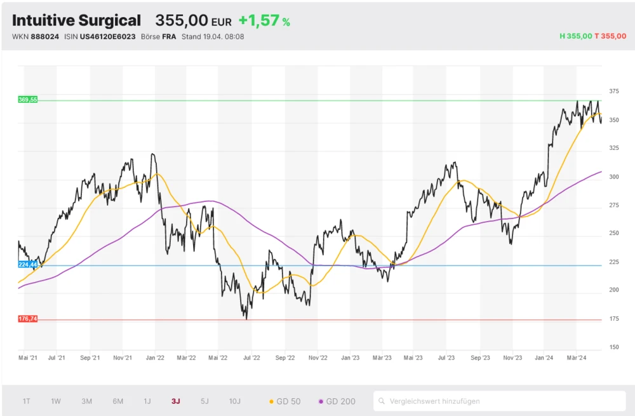Select the 1T intraday time range
Screen dimensions: 635x416
pyautogui.click(x=26, y=401)
